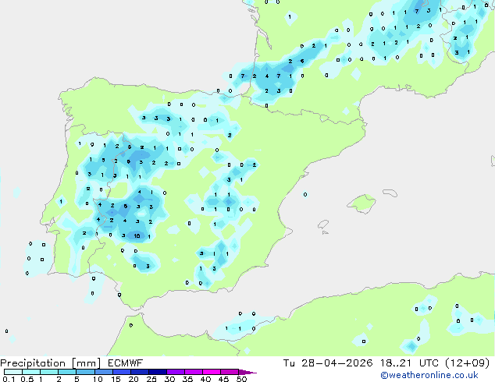
Task: Click the 'Precipitation' title word
Action: (x=33, y=363)
